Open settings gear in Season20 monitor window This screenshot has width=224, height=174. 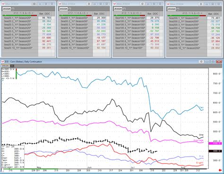[34, 4]
